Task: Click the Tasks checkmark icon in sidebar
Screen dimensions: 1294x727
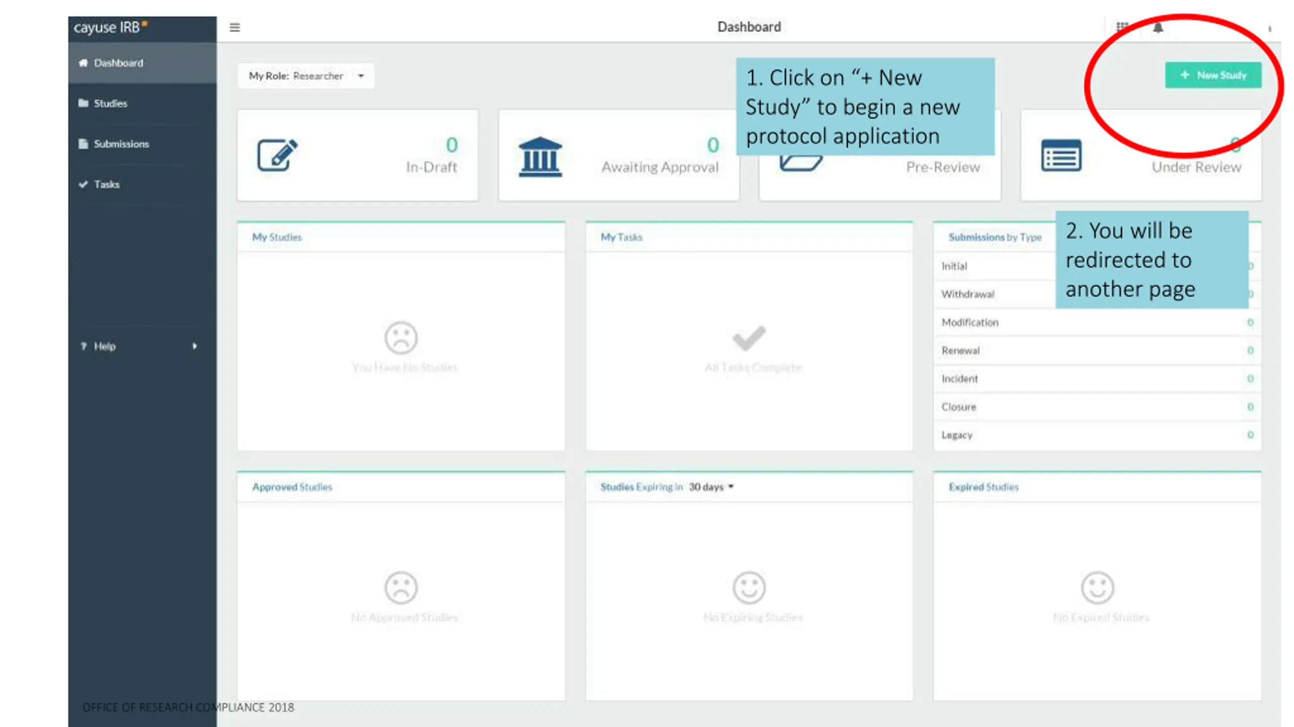Action: pyautogui.click(x=83, y=184)
